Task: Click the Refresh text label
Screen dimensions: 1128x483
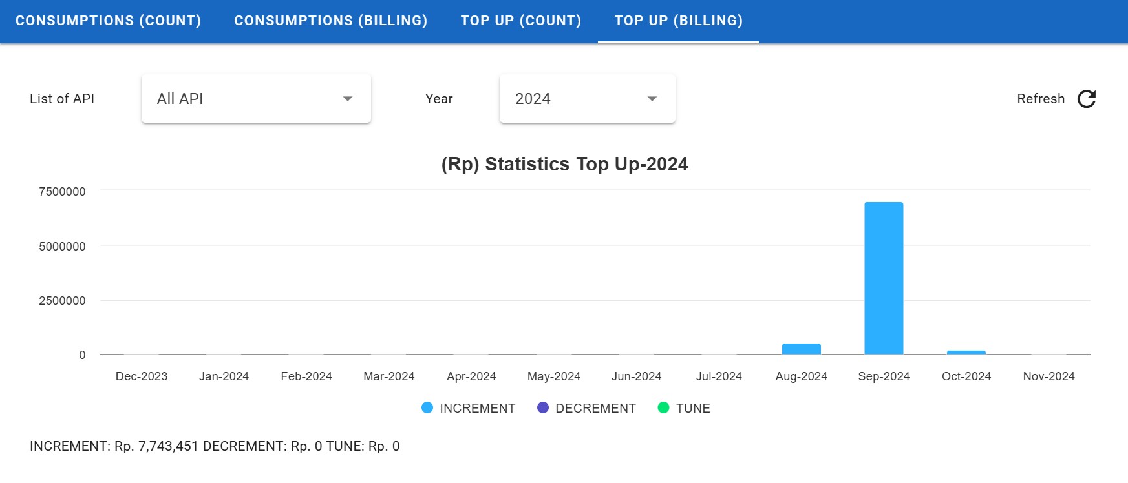Action: [x=1040, y=99]
